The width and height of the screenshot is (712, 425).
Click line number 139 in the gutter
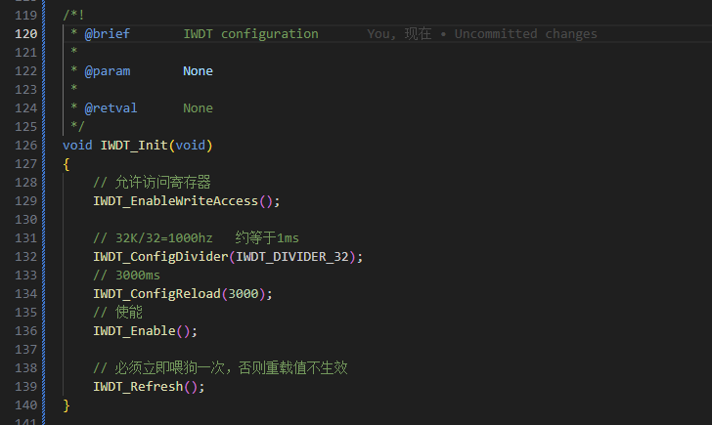[26, 386]
